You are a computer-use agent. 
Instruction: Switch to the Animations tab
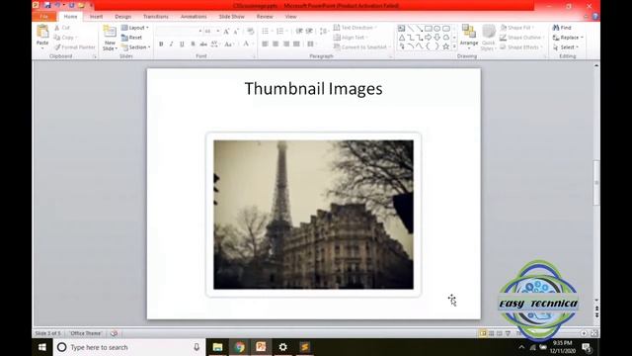point(194,17)
